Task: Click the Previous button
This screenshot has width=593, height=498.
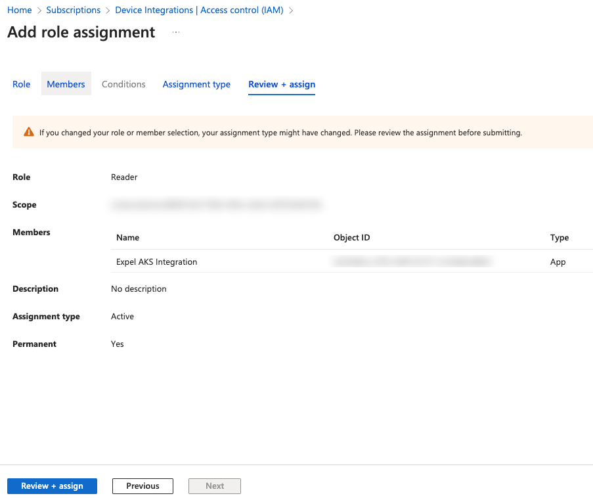Action: point(143,486)
